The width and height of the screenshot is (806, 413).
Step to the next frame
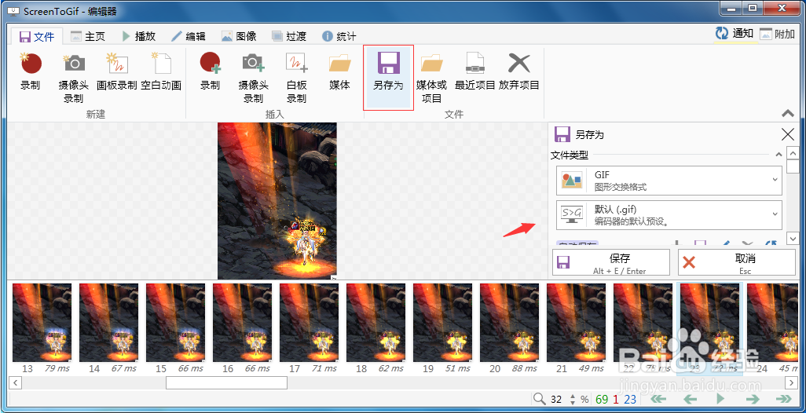tap(752, 399)
